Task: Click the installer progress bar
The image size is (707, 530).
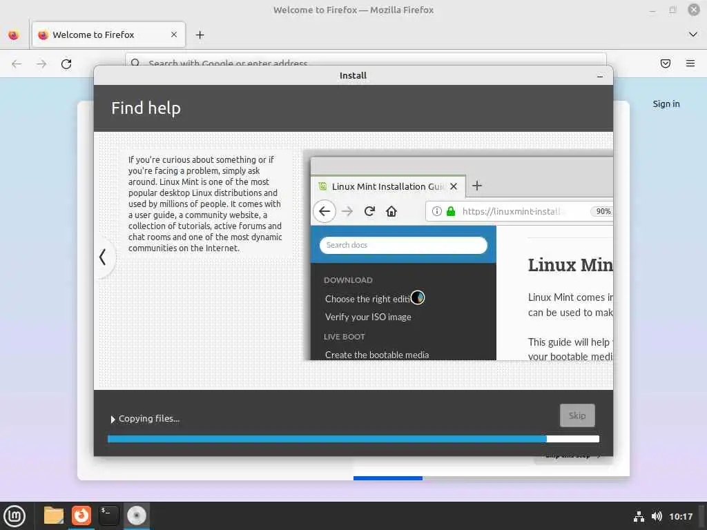Action: coord(353,439)
